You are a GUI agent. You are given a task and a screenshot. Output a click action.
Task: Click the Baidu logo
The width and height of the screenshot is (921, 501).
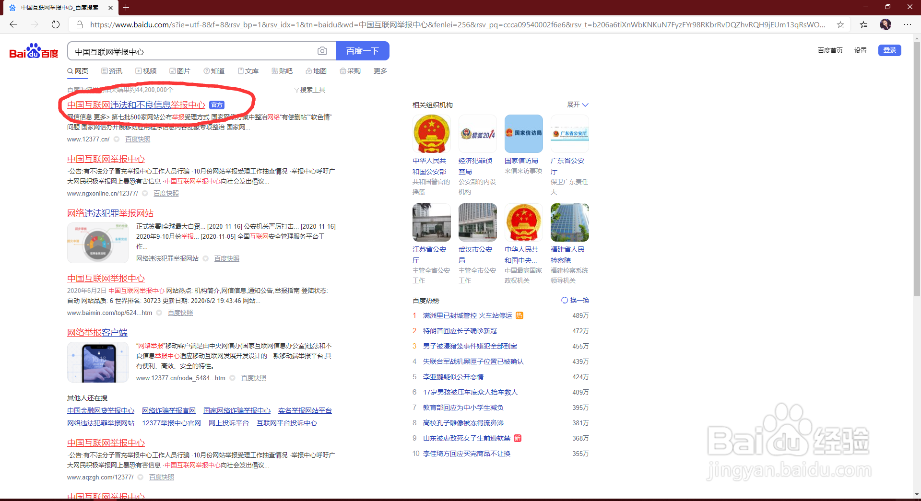tap(34, 51)
